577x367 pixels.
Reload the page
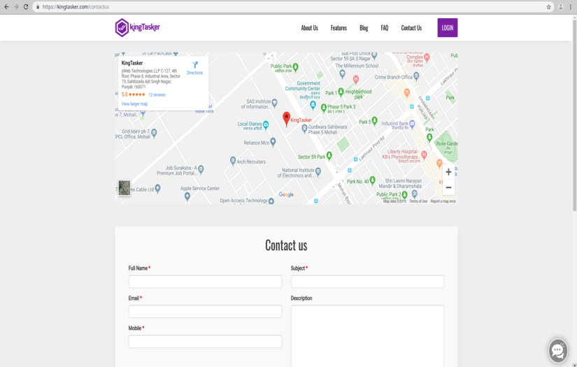pyautogui.click(x=26, y=6)
